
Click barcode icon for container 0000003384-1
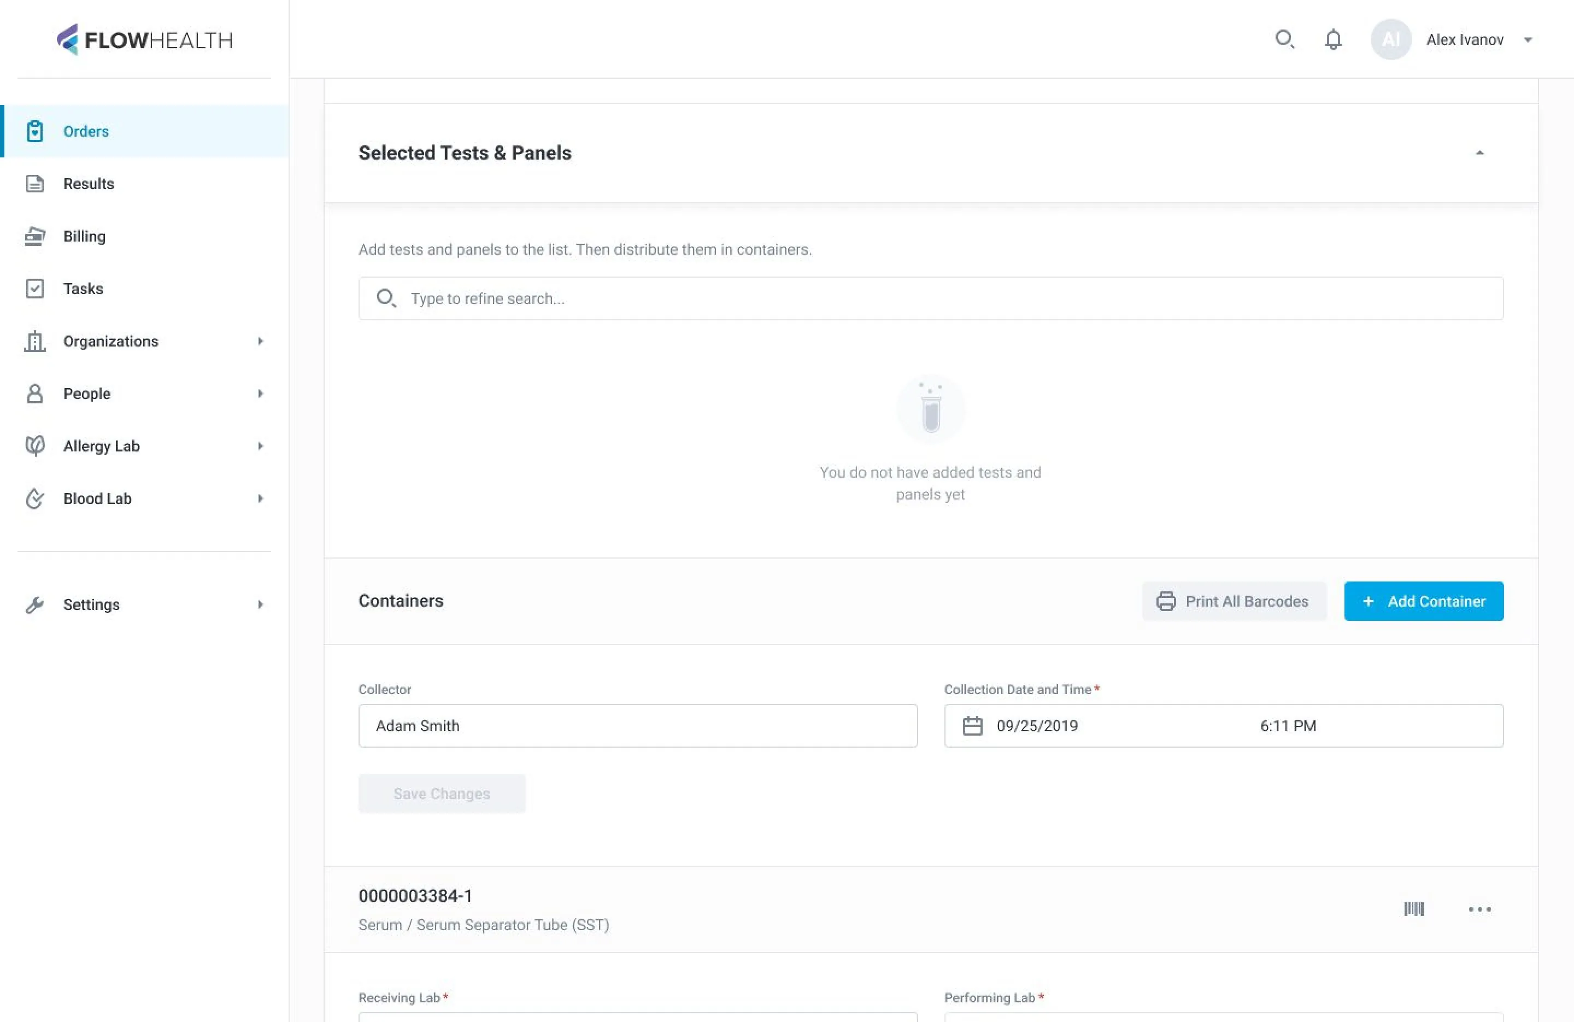point(1414,909)
